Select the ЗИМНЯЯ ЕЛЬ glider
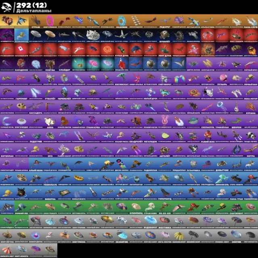Viewport: 258px width, 258px height. coord(222,179)
